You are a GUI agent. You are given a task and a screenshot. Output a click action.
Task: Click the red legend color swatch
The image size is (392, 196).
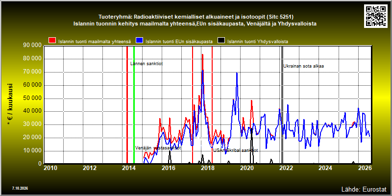[x=52, y=41]
